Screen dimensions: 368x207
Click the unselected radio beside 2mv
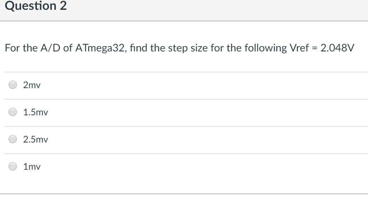13,85
